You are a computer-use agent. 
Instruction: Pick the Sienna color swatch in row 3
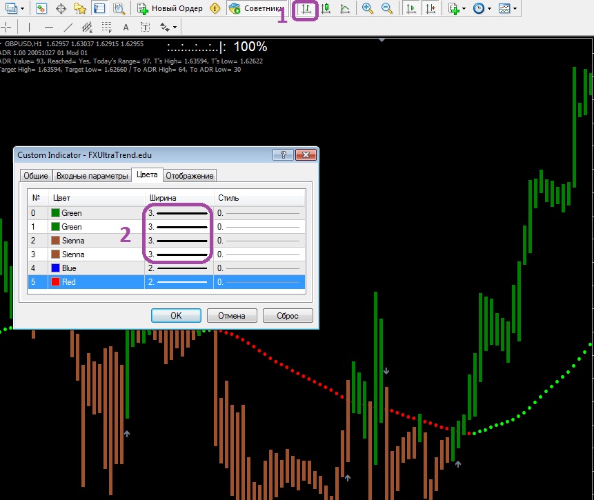pos(56,254)
